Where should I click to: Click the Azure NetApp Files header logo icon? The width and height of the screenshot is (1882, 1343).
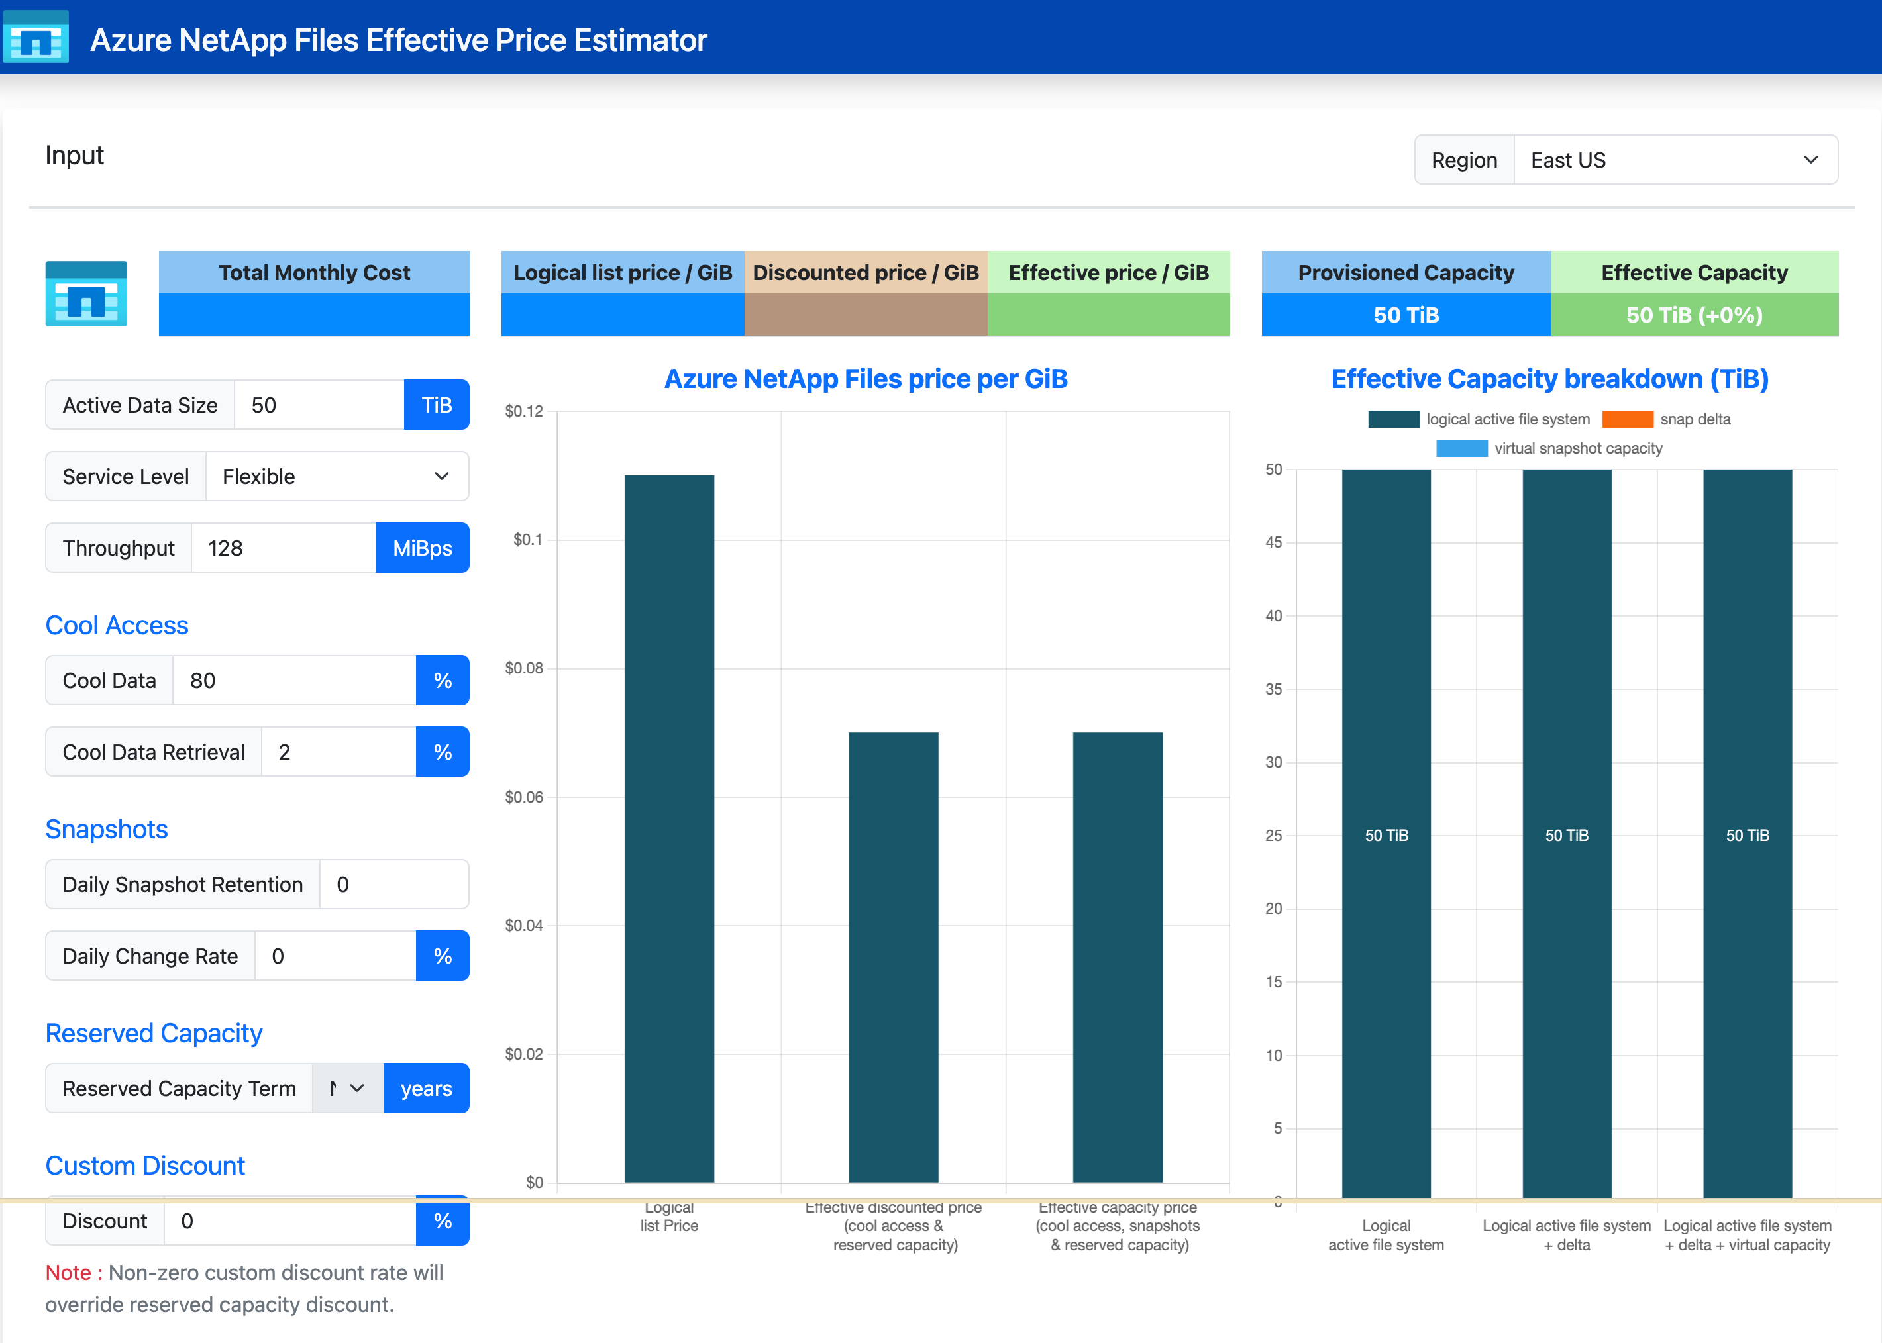[x=36, y=37]
